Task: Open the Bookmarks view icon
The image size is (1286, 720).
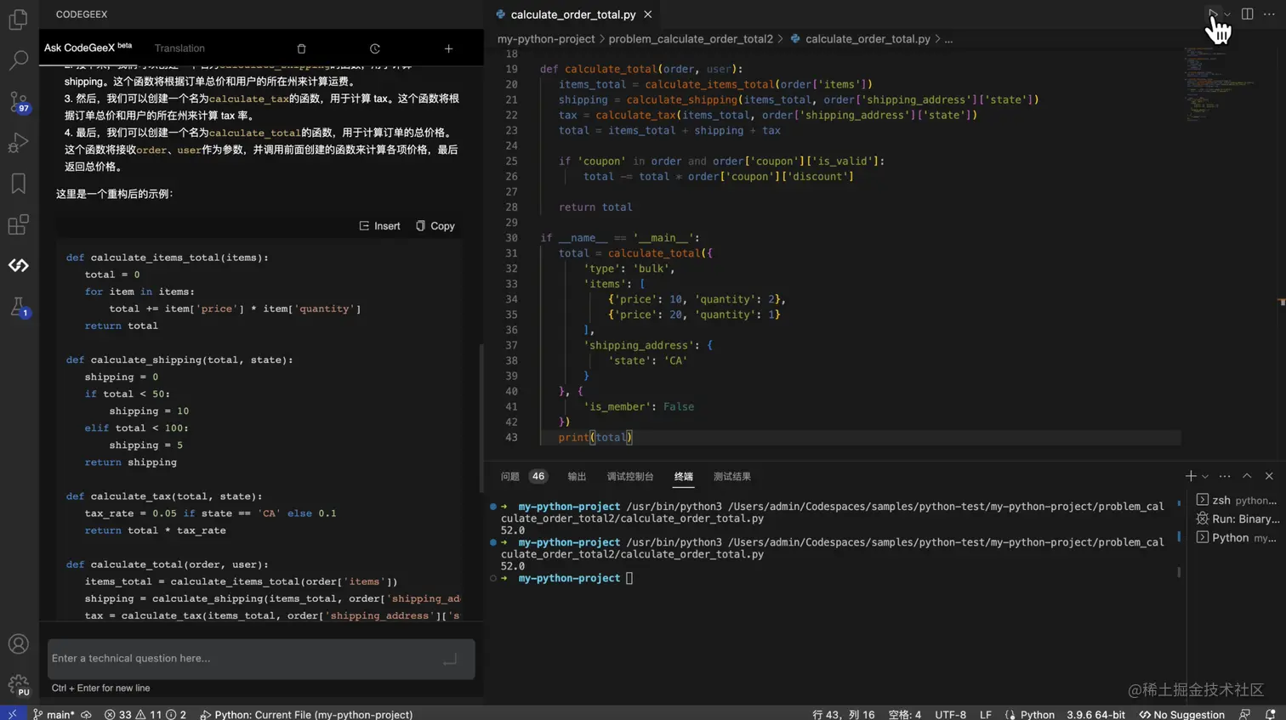Action: [18, 183]
